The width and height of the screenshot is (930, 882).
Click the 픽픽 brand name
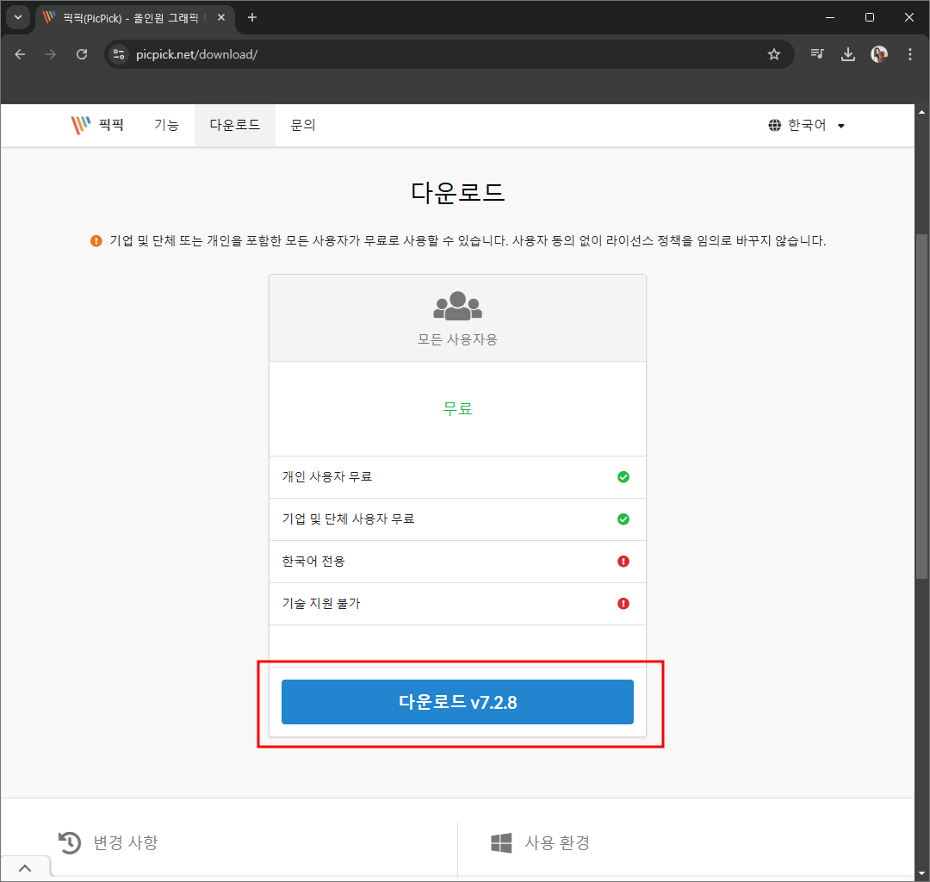point(111,125)
